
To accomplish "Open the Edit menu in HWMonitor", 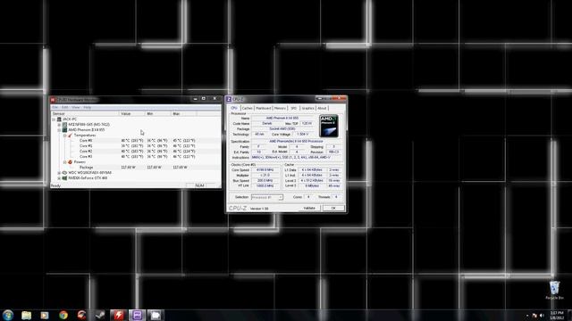I will point(65,107).
